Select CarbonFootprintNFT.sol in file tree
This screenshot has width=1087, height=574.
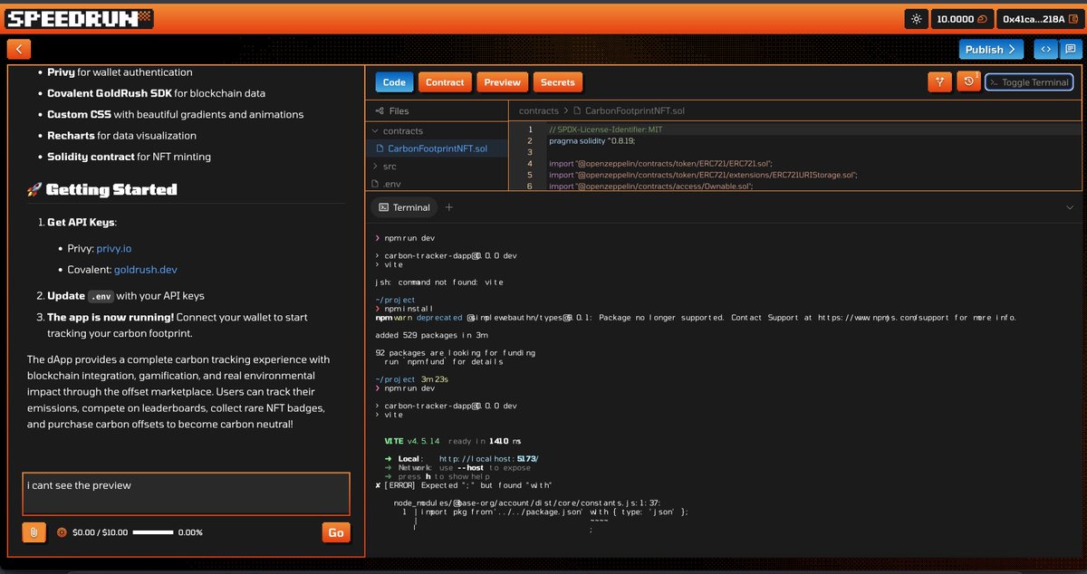437,148
